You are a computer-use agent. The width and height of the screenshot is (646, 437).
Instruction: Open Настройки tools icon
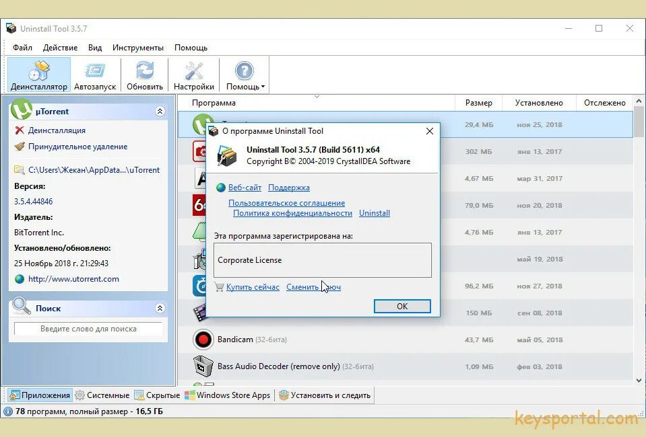(x=193, y=75)
